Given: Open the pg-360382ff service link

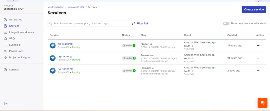Looking at the screenshot, I should tap(65, 69).
